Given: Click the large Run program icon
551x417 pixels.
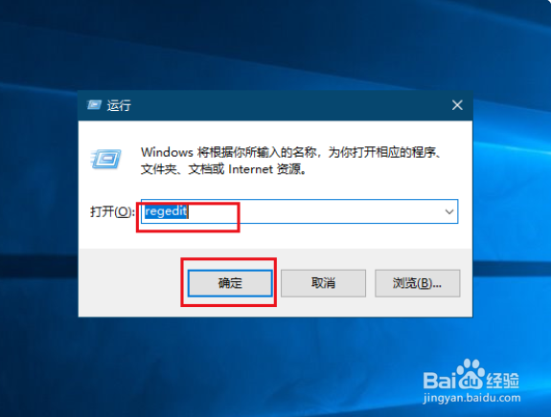Looking at the screenshot, I should (x=105, y=159).
